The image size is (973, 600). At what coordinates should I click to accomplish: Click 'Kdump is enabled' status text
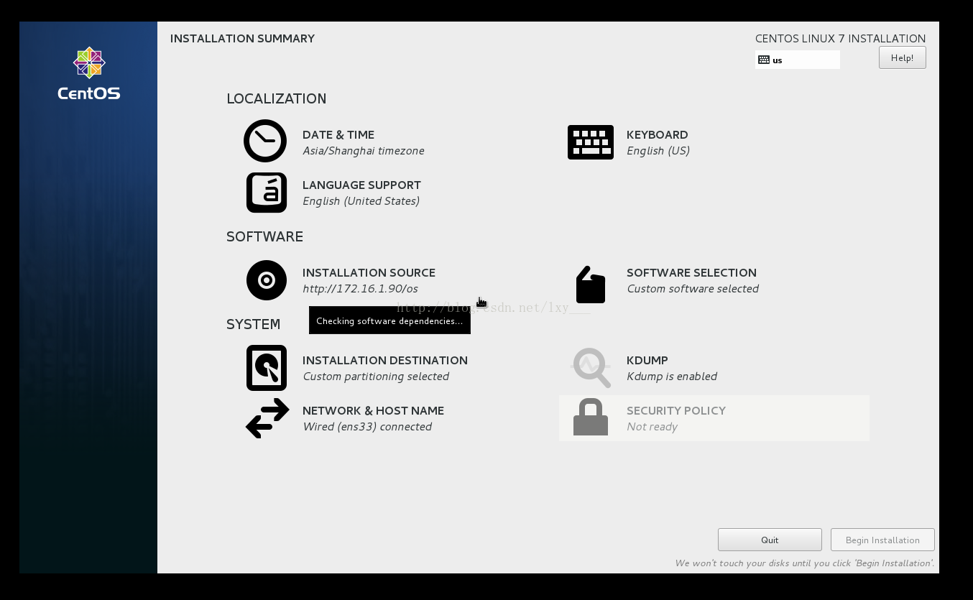tap(672, 377)
